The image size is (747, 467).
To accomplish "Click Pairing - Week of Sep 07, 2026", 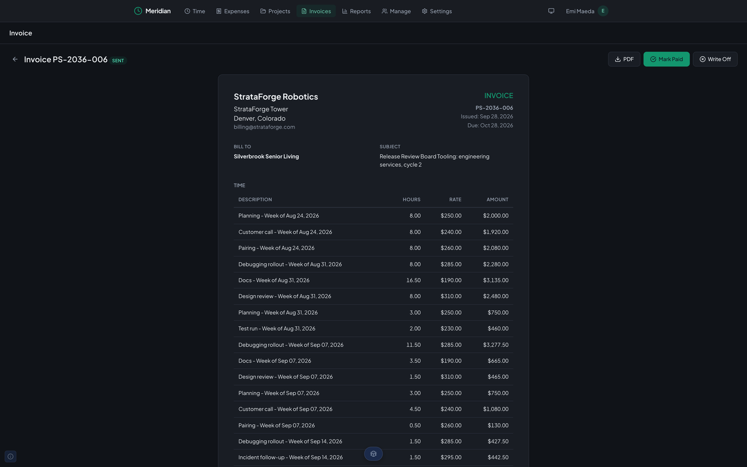I will pos(374,425).
